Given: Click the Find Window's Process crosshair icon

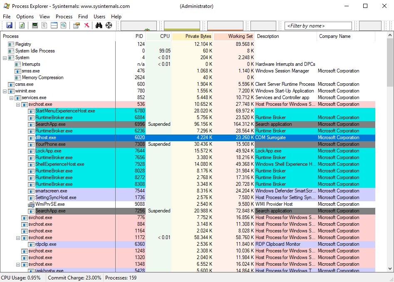Looking at the screenshot, I should point(109,25).
